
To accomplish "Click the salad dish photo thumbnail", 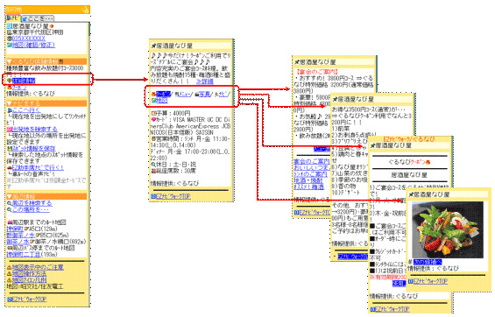I will coord(448,229).
